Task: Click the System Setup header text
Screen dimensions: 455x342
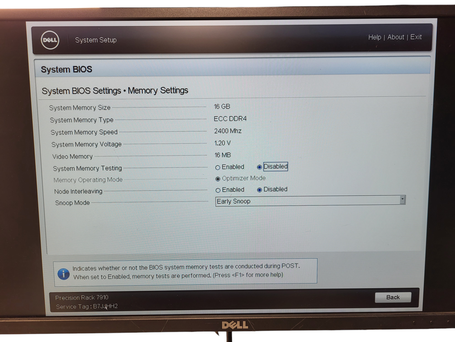Action: [x=96, y=40]
